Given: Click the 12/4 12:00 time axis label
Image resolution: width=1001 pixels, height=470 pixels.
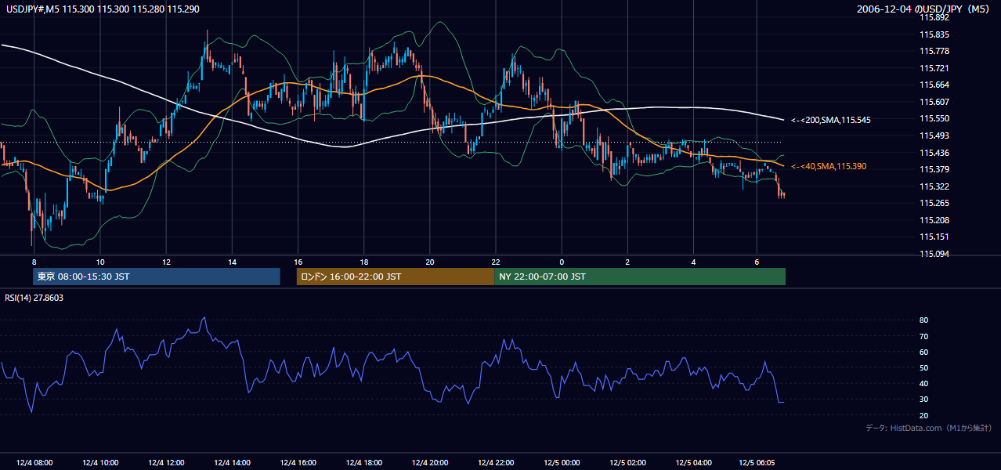Looking at the screenshot, I should [166, 463].
